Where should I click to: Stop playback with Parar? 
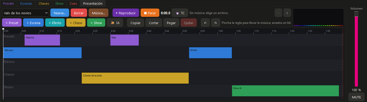[150, 13]
